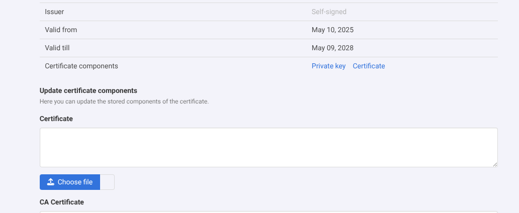Click the 'Here you can update' helper text
Screen dimensions: 519x213
pos(124,101)
